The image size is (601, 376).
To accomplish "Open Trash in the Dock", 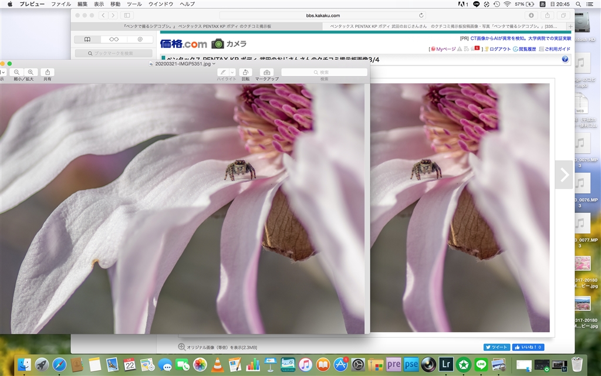I will pos(577,364).
